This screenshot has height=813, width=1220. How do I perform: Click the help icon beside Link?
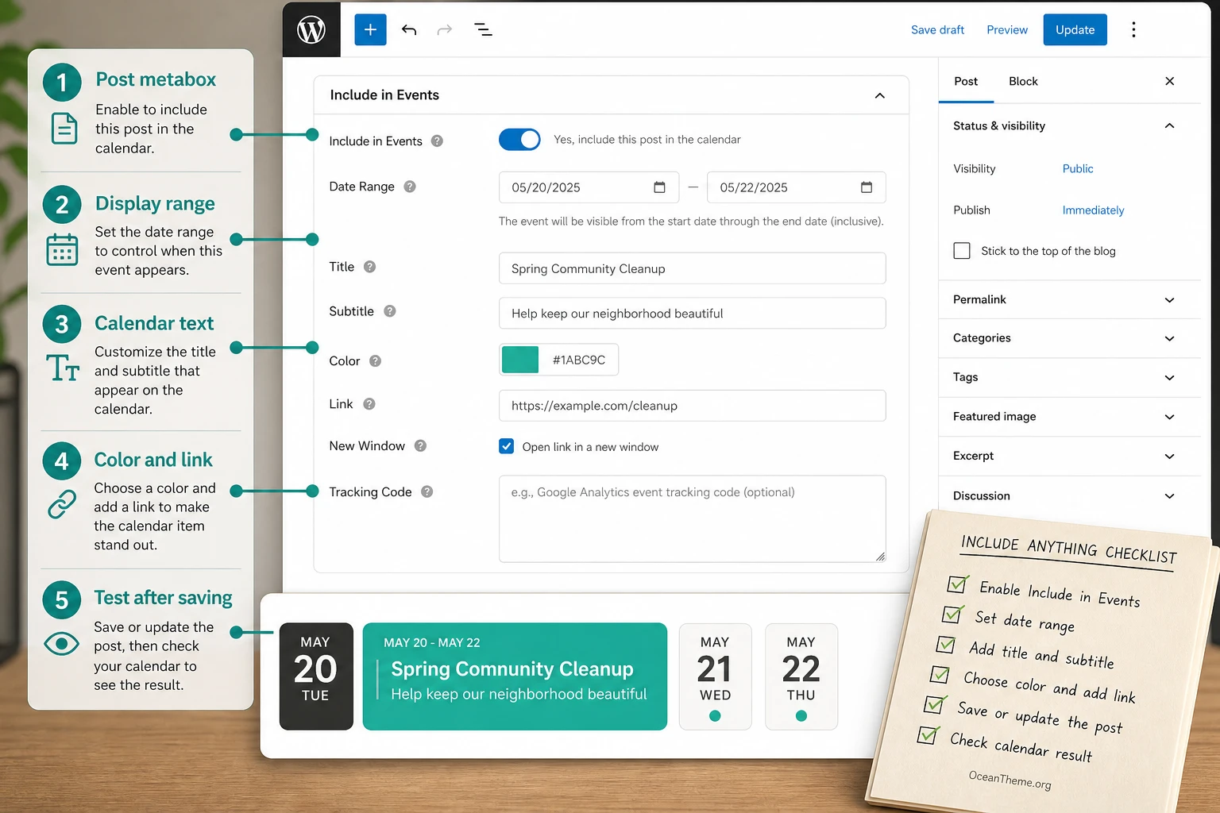[369, 404]
